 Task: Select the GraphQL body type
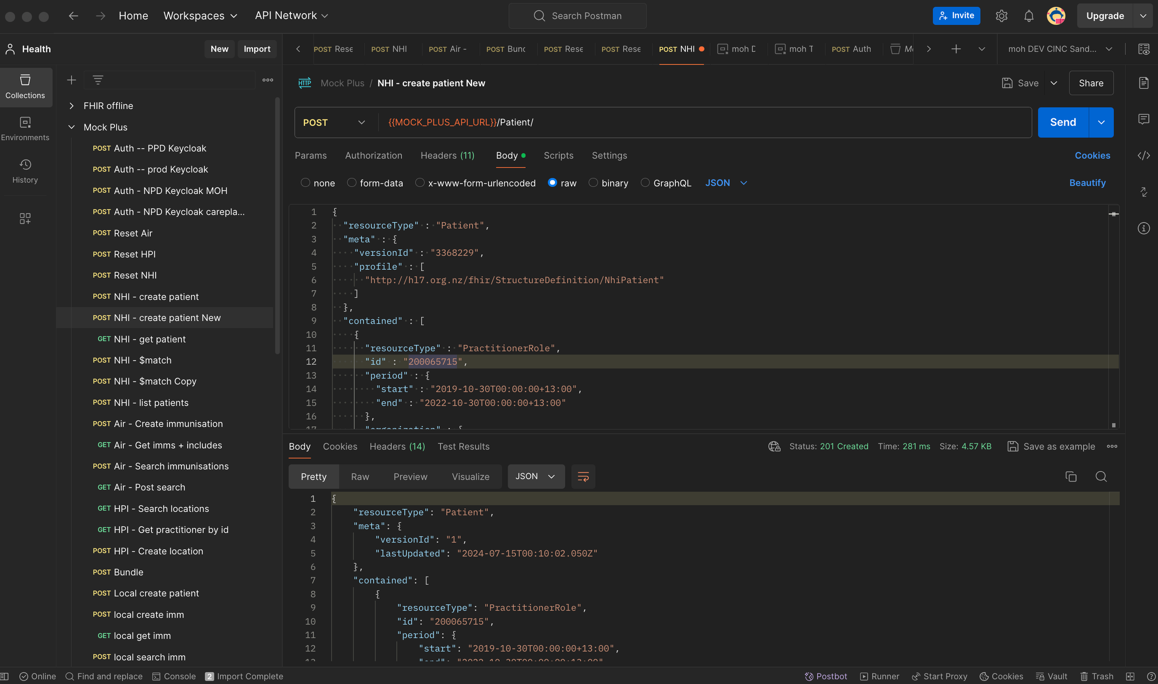(645, 183)
